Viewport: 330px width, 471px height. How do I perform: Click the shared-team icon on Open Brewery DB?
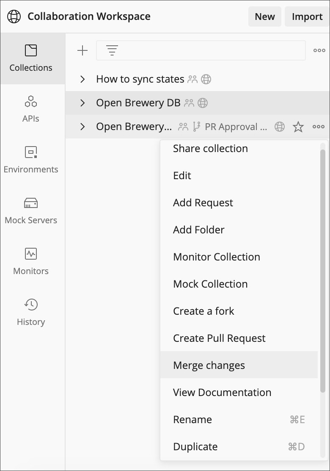click(x=189, y=103)
